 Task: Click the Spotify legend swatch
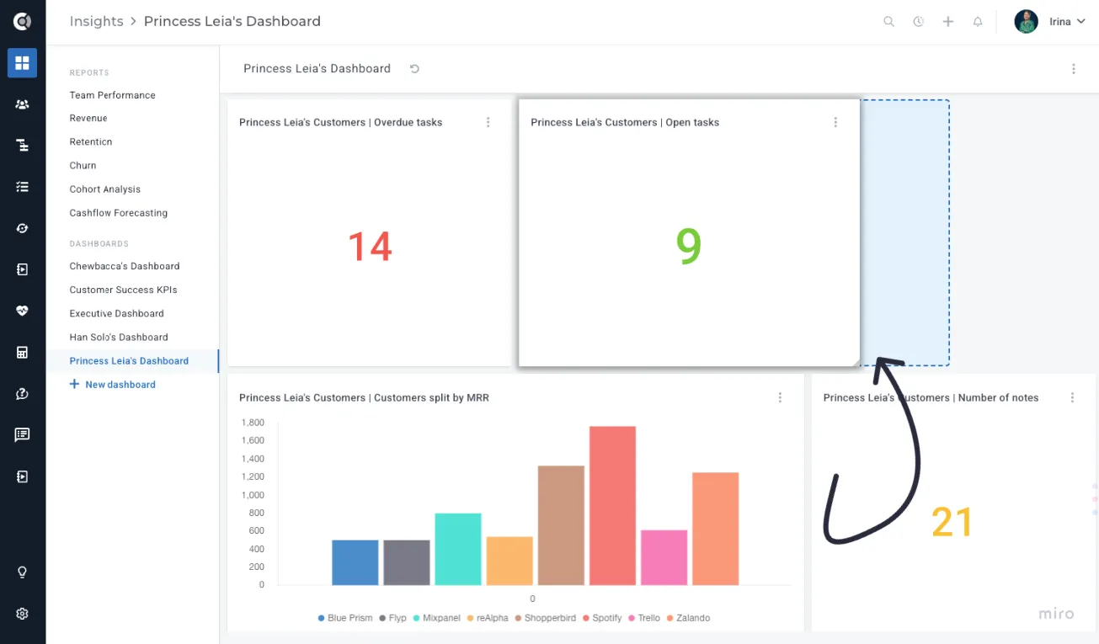(584, 618)
